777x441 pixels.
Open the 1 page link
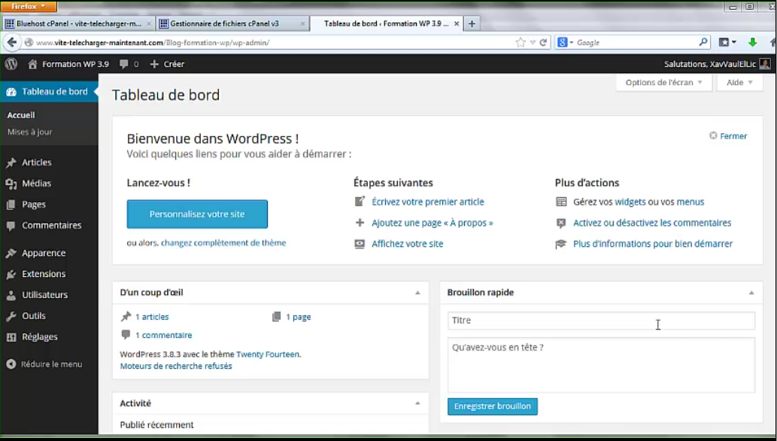pyautogui.click(x=299, y=317)
